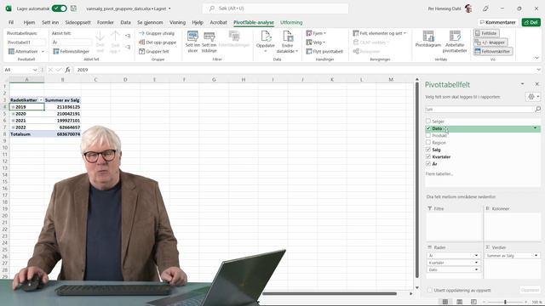Click Flere tabeller link
This screenshot has height=306, width=545.
[x=439, y=173]
